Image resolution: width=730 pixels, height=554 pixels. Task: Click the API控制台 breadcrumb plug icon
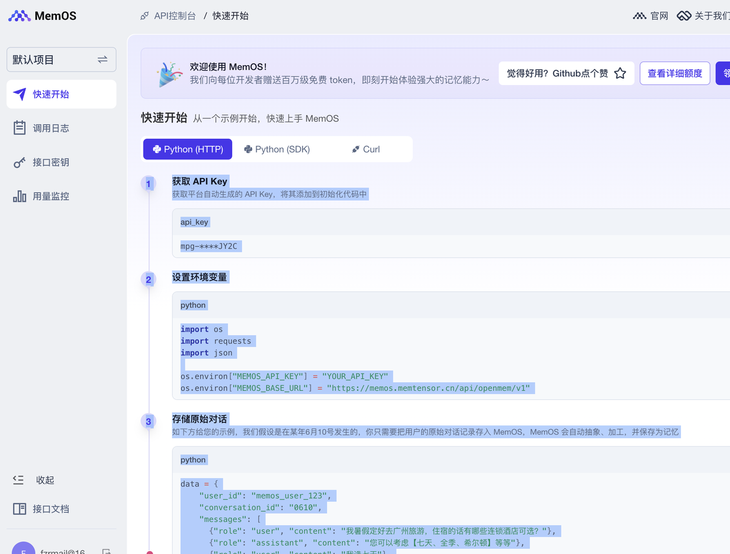point(144,16)
